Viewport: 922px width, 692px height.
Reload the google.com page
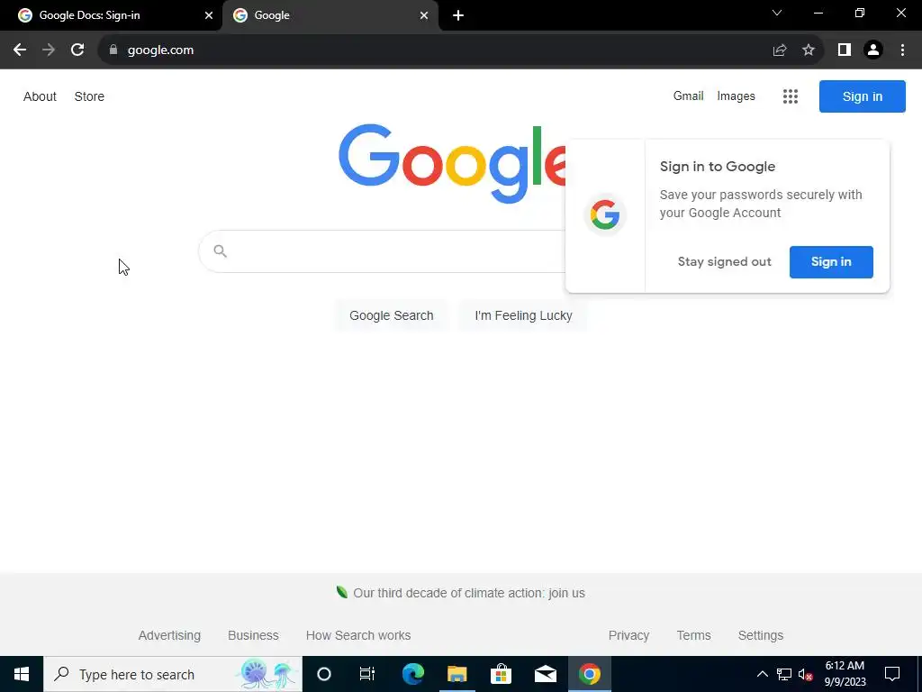(77, 50)
